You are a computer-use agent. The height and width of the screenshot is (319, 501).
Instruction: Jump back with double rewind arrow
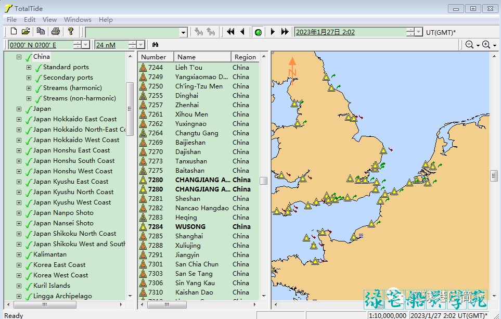click(230, 32)
